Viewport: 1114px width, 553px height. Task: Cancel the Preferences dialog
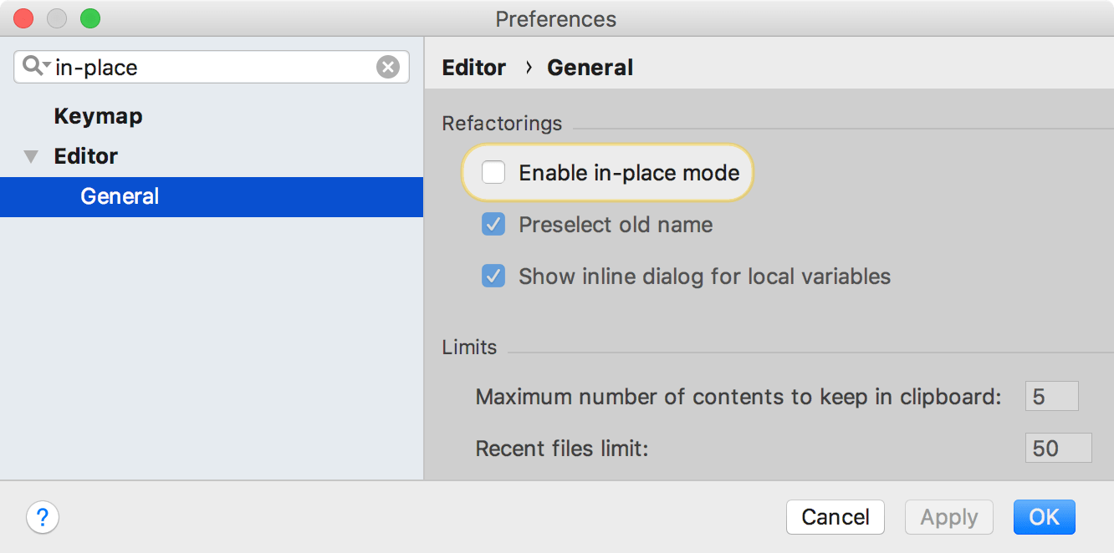[835, 517]
